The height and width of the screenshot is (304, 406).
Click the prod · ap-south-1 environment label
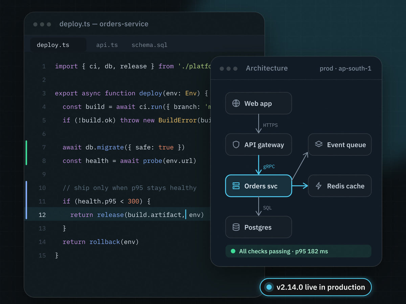tap(345, 68)
